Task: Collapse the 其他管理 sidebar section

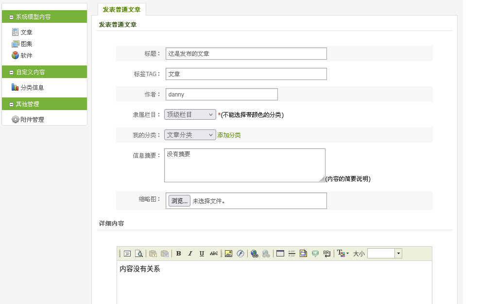Action: 11,104
